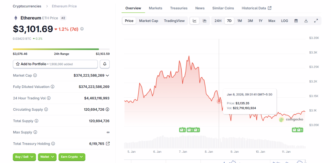This screenshot has height=163, width=331.
Task: Switch to line chart view icon
Action: pyautogui.click(x=195, y=21)
